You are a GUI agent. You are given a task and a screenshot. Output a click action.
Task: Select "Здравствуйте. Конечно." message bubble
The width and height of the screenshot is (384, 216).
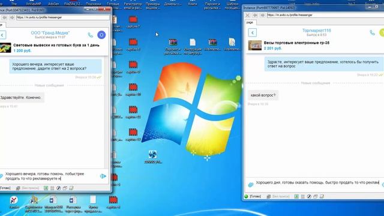(x=22, y=97)
